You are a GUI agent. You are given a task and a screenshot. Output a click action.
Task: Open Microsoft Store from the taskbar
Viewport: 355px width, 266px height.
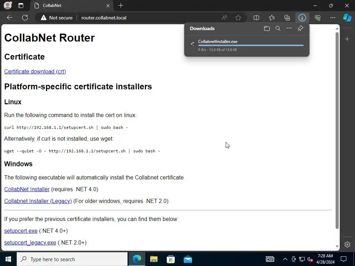click(x=171, y=259)
